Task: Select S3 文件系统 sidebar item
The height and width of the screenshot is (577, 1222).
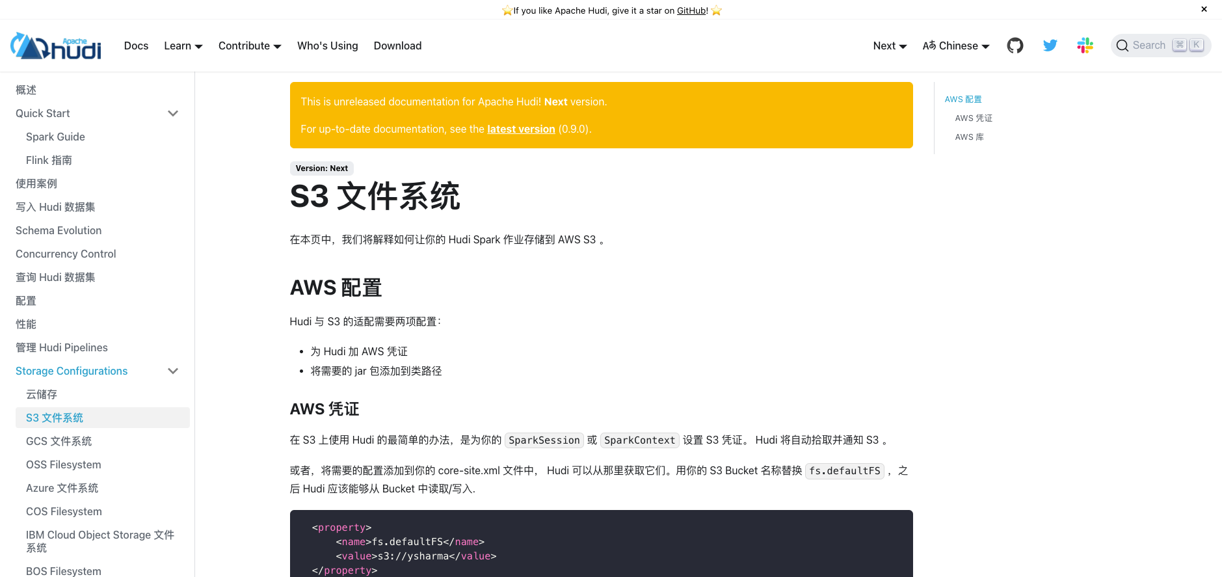Action: [103, 418]
